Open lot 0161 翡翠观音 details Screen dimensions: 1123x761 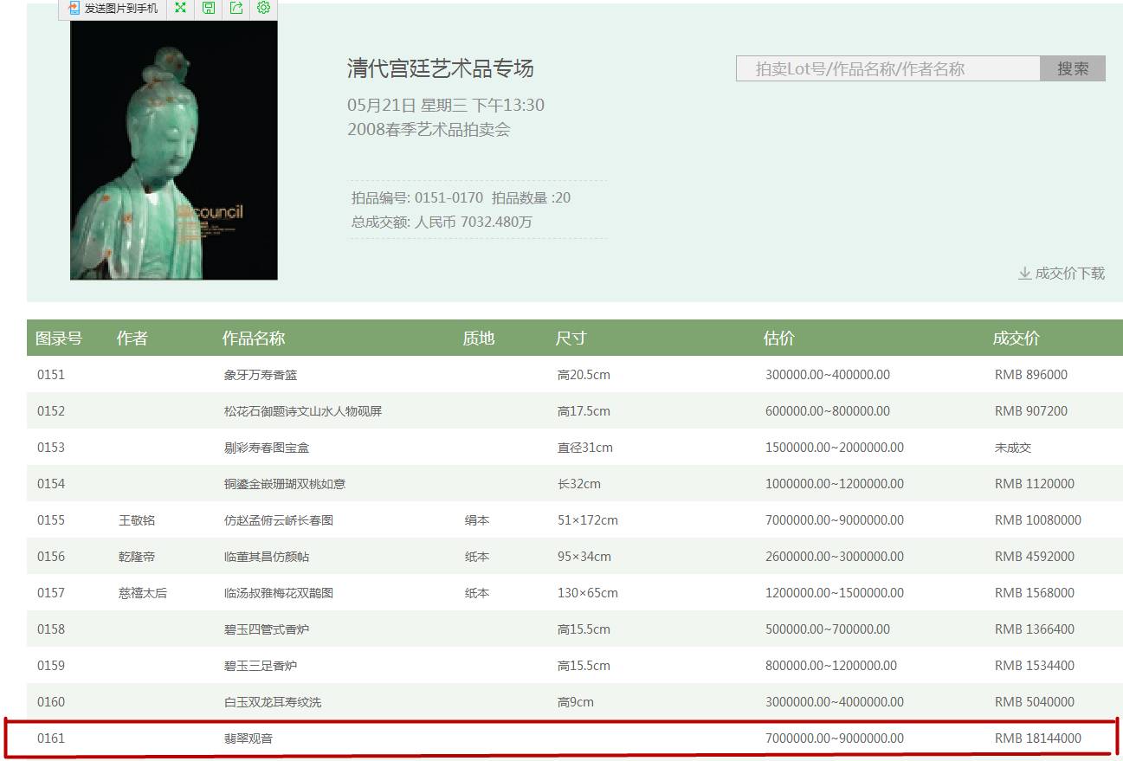[249, 738]
